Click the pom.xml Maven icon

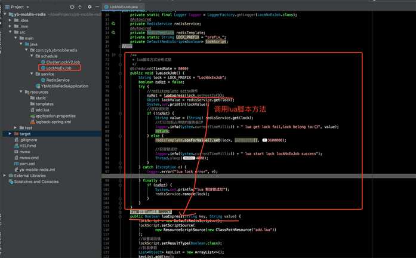[x=17, y=164]
